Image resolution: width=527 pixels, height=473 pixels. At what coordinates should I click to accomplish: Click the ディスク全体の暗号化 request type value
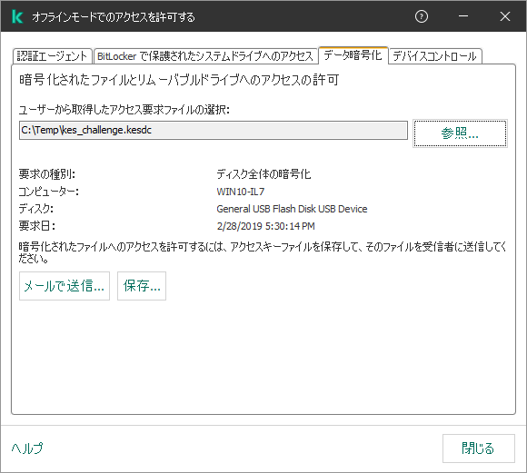[263, 174]
